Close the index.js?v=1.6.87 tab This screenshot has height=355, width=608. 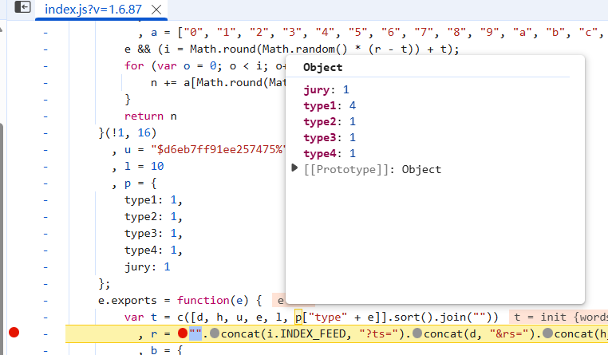pyautogui.click(x=158, y=10)
